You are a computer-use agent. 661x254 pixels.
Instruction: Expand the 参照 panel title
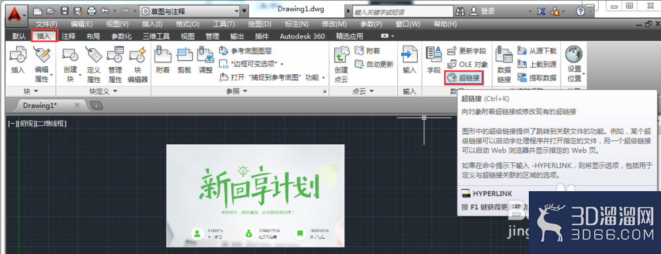[x=236, y=91]
